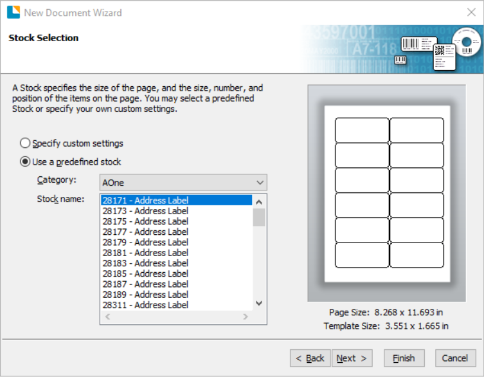
Task: Click the right arrow of horizontal scrollbar
Action: point(246,317)
